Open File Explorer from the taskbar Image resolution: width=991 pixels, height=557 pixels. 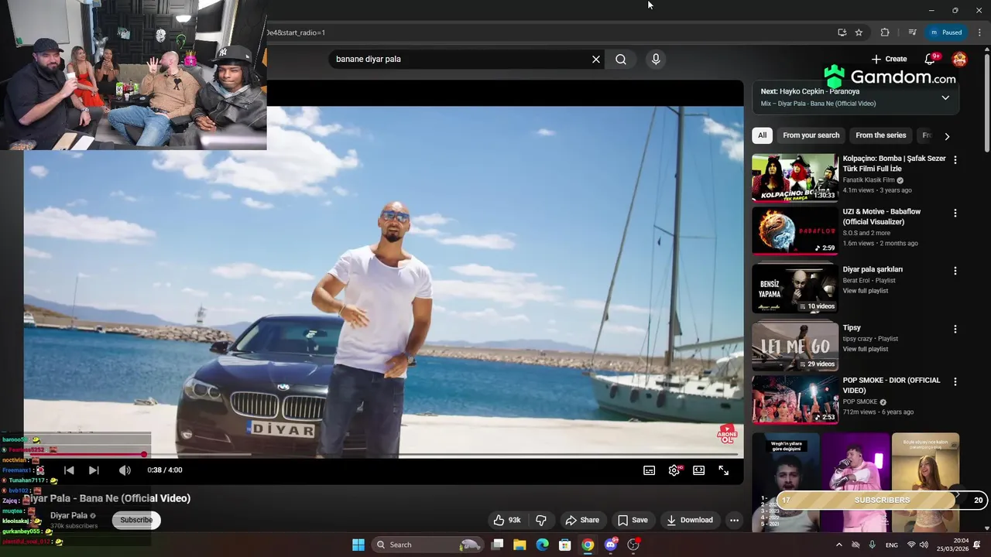point(520,545)
